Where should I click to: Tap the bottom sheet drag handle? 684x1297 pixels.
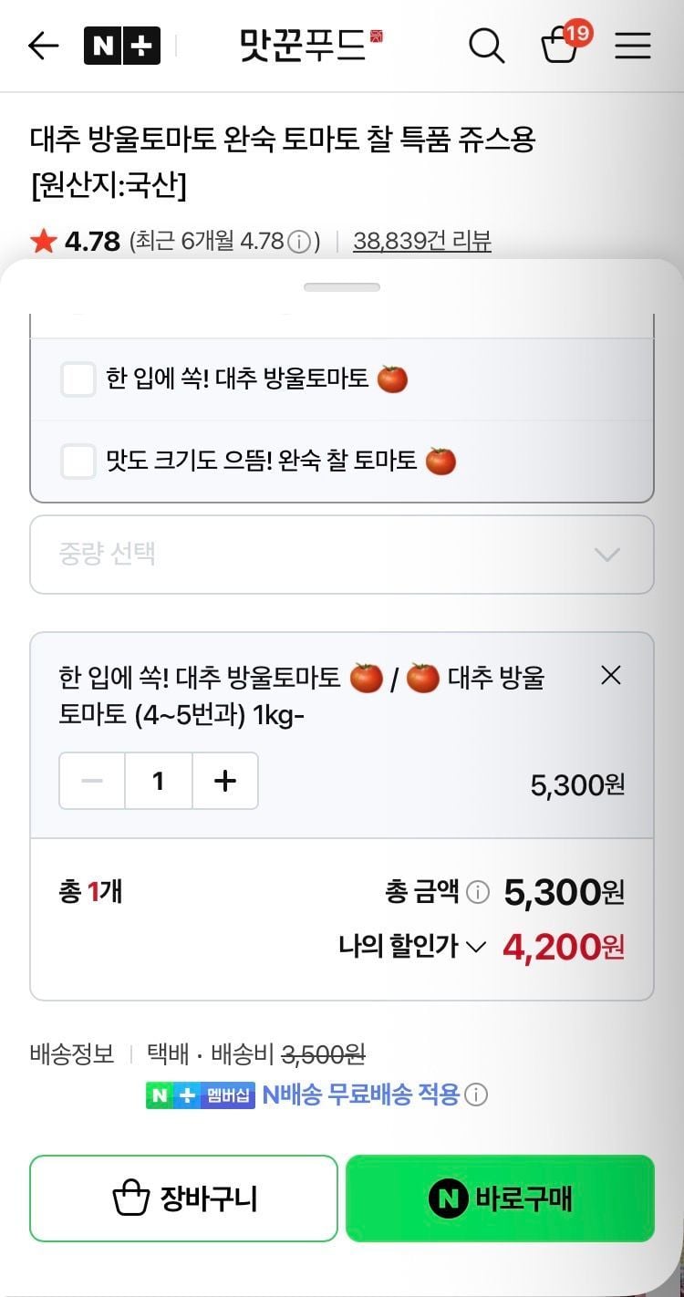coord(342,287)
